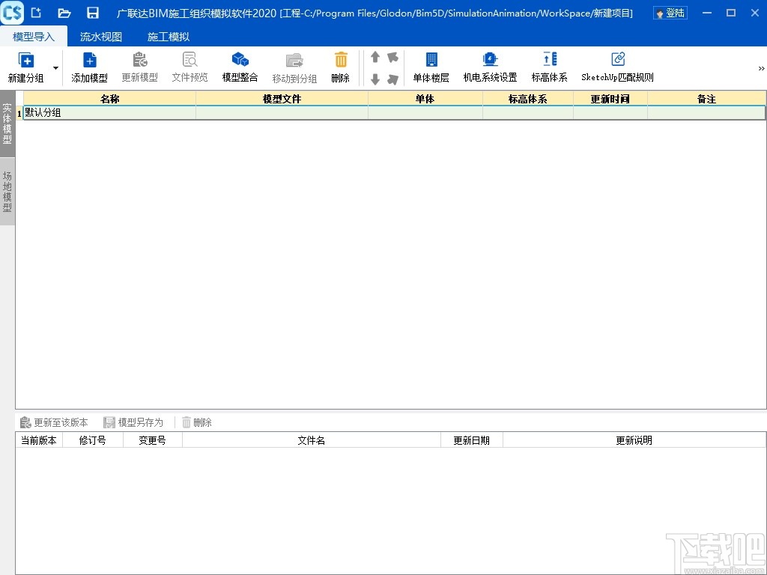Click the upward move arrow icon
The width and height of the screenshot is (767, 575).
tap(375, 55)
